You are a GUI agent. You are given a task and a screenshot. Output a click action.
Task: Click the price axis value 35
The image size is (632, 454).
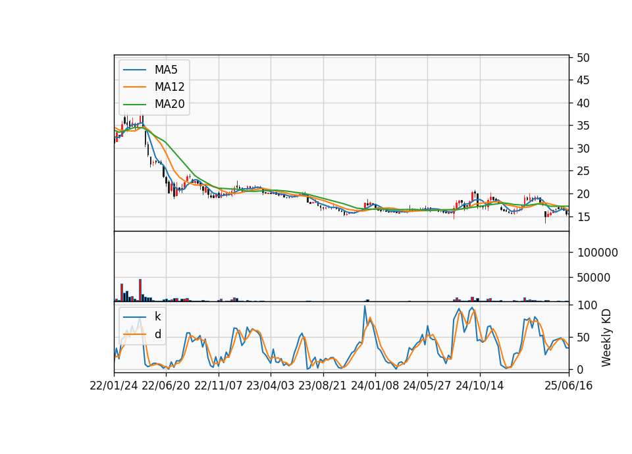583,126
